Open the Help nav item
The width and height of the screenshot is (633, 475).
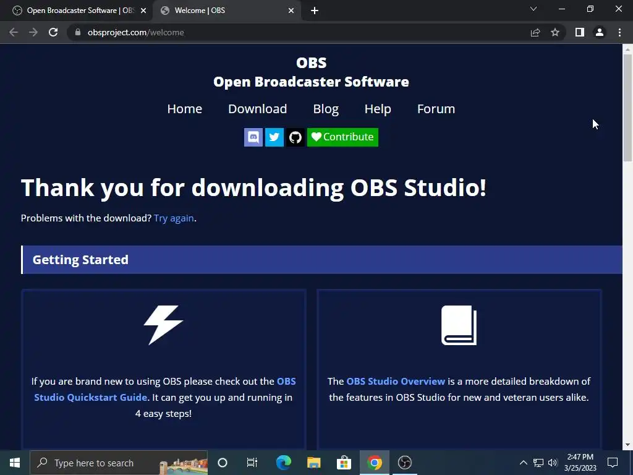click(378, 109)
